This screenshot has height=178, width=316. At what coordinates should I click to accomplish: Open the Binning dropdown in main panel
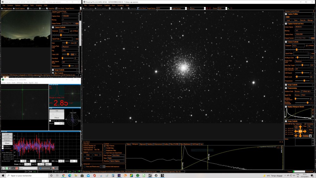pos(305,31)
